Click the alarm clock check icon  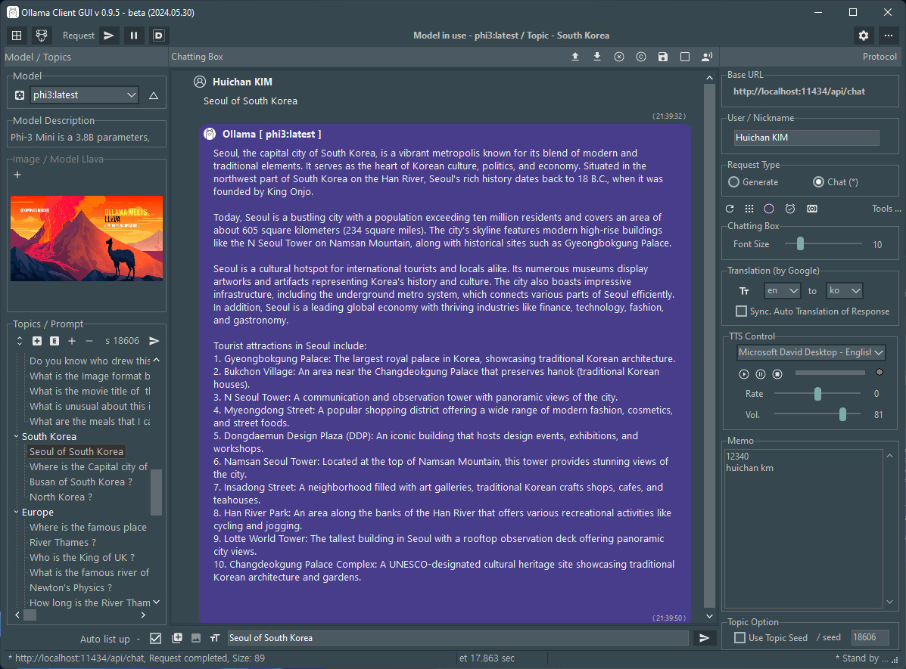pyautogui.click(x=790, y=209)
